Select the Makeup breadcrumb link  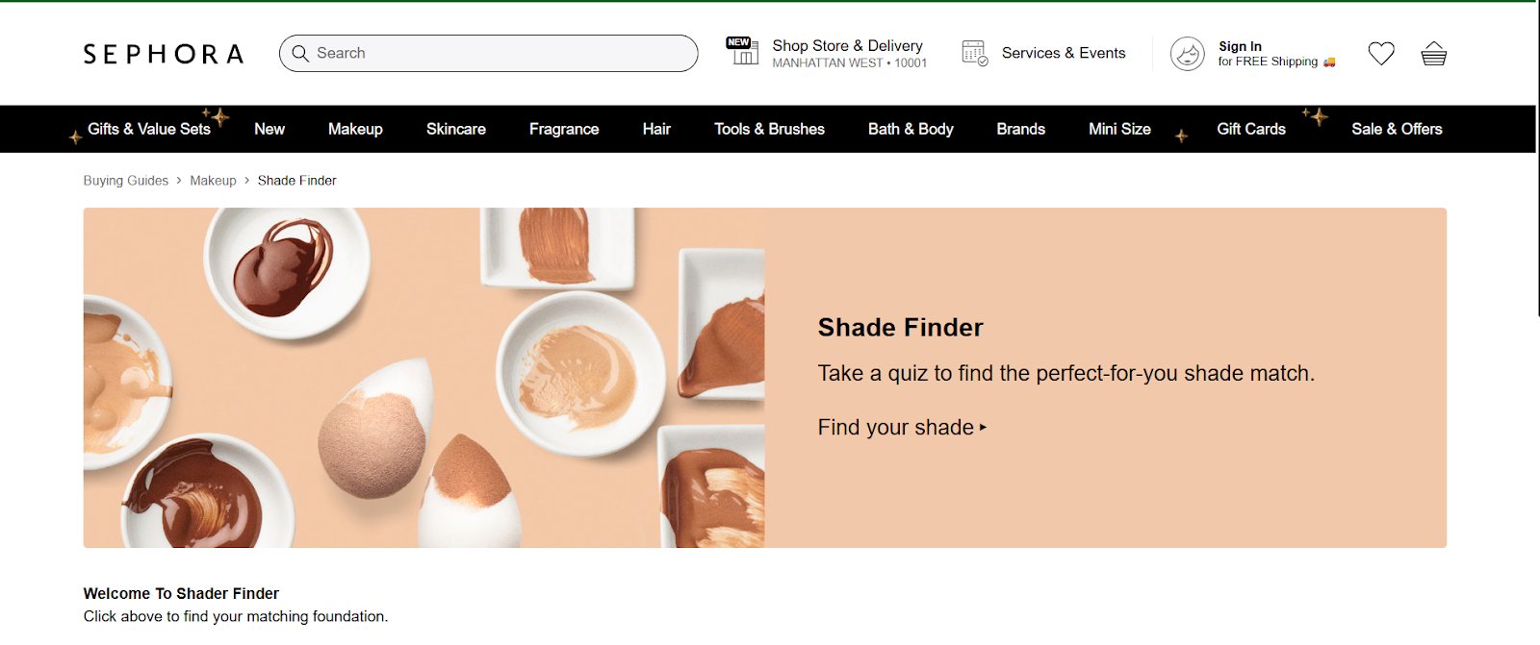tap(213, 181)
